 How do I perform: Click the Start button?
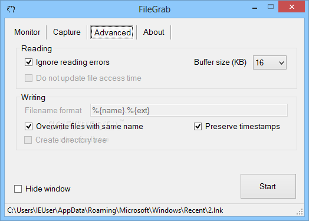[x=268, y=186]
